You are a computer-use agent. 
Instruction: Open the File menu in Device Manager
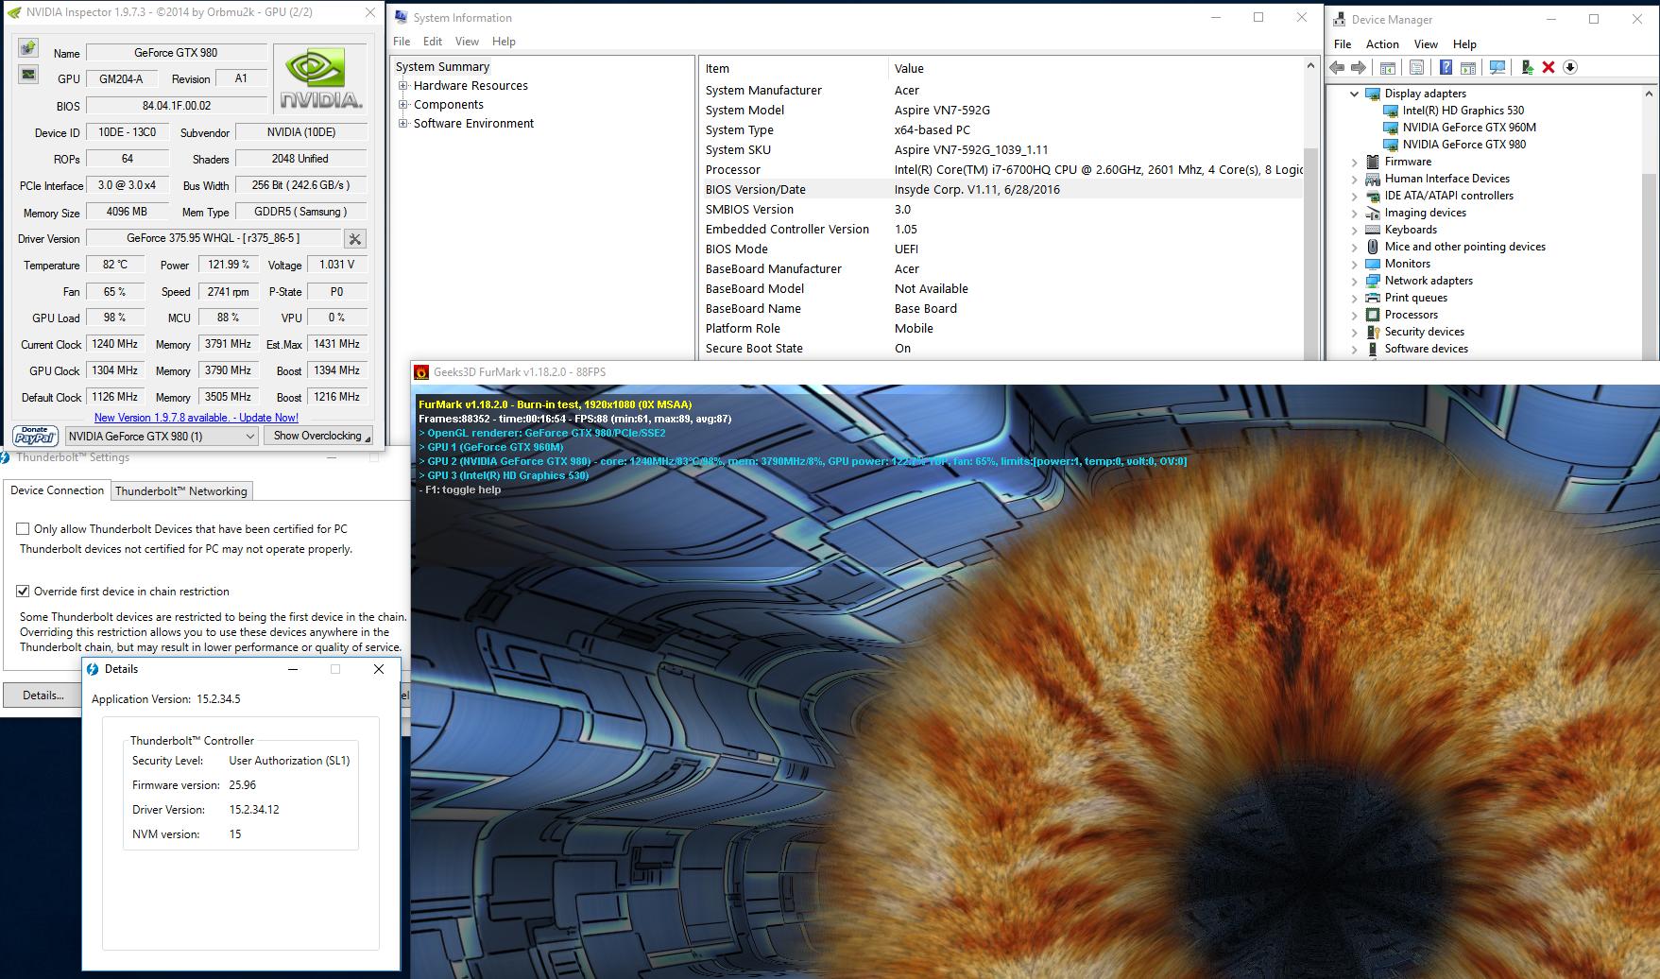(x=1343, y=44)
